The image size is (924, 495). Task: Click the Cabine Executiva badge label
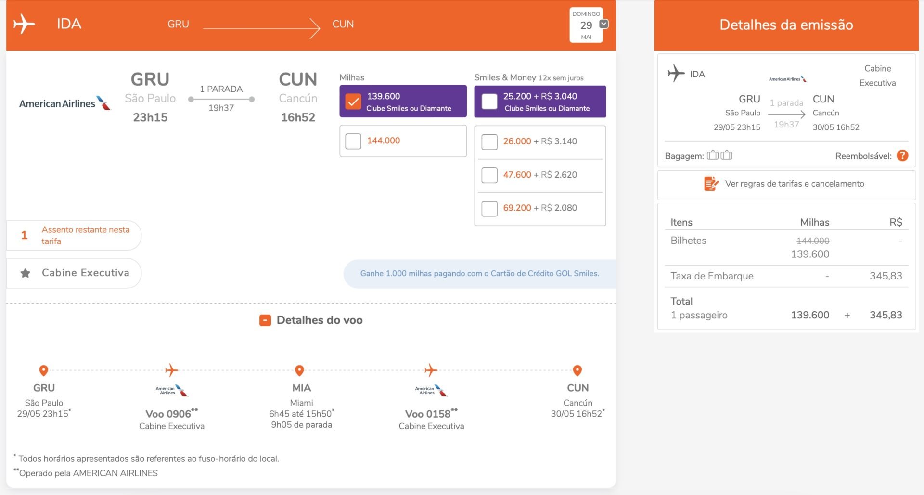point(86,273)
